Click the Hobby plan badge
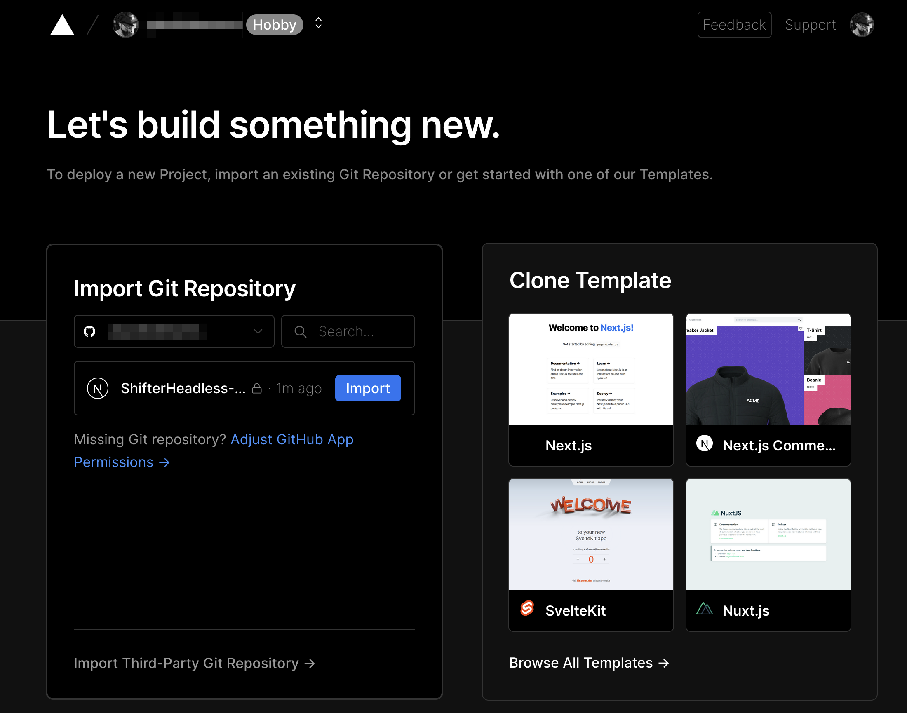 coord(275,25)
